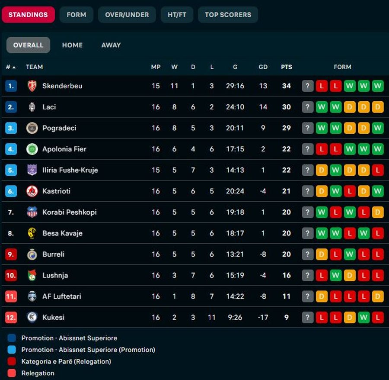Open the Lushnja team page link
The height and width of the screenshot is (380, 389).
tap(55, 275)
